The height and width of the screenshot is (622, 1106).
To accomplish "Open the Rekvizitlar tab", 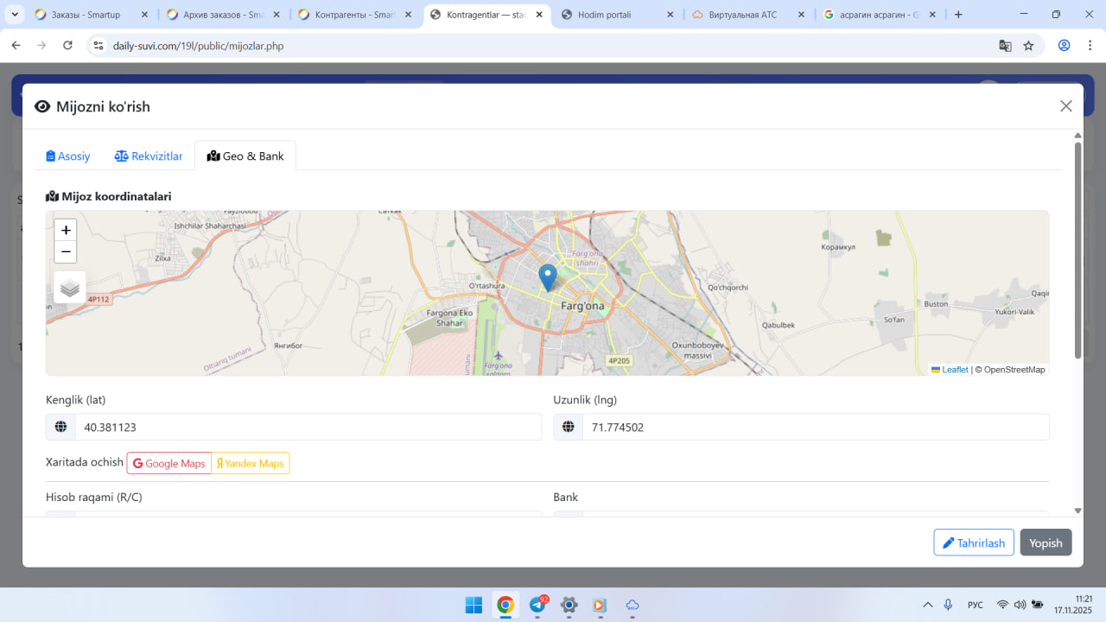I will (149, 156).
